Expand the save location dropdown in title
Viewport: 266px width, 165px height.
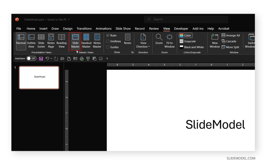coord(69,20)
